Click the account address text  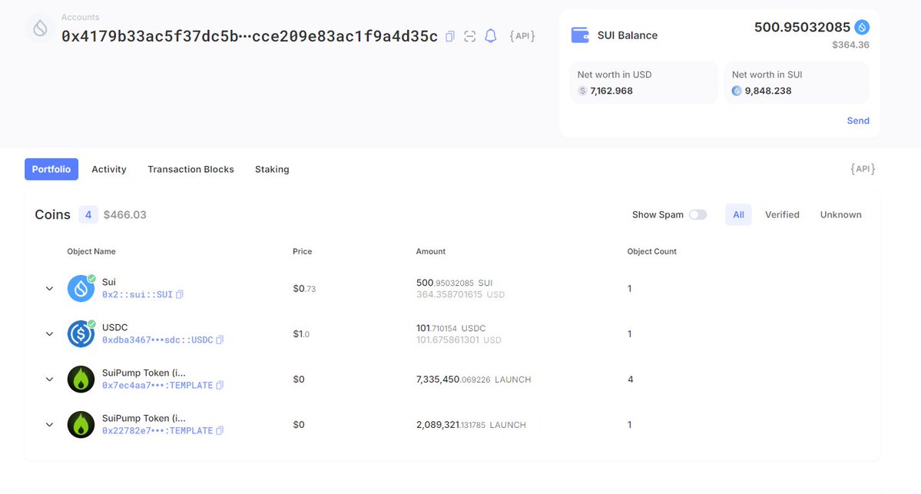(x=250, y=36)
